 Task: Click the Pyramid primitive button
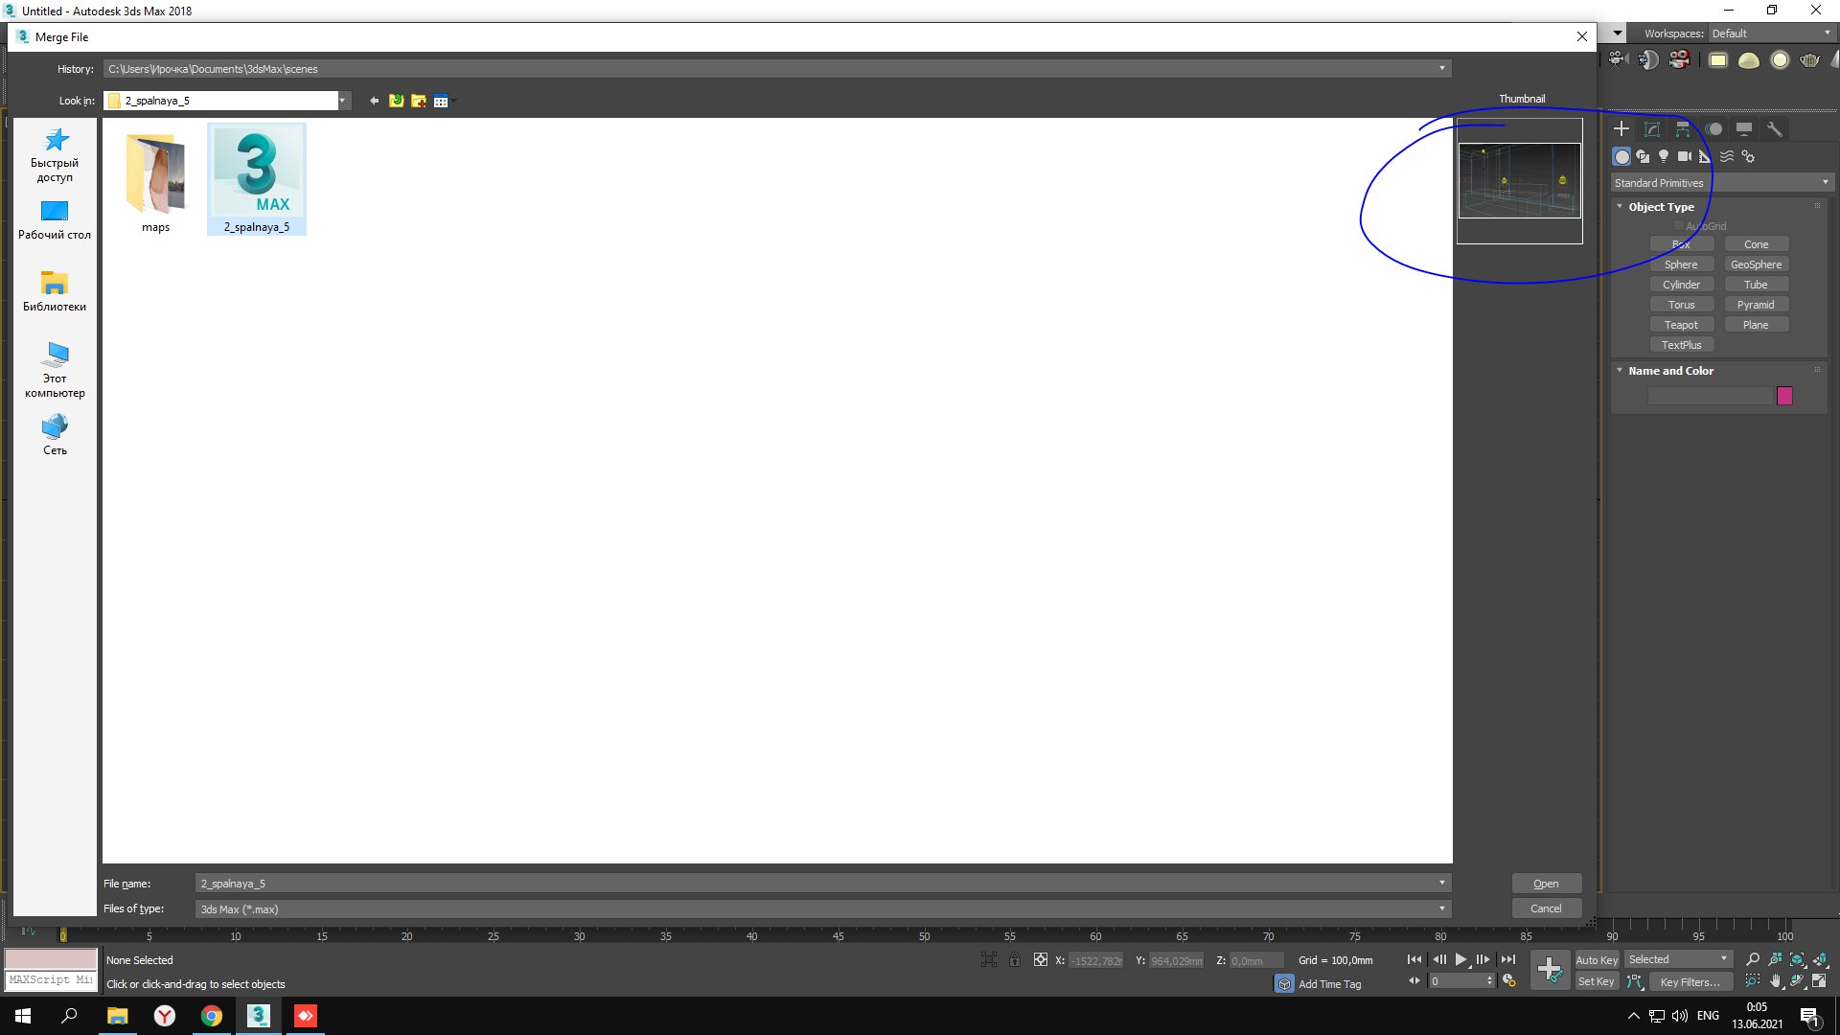pos(1756,305)
